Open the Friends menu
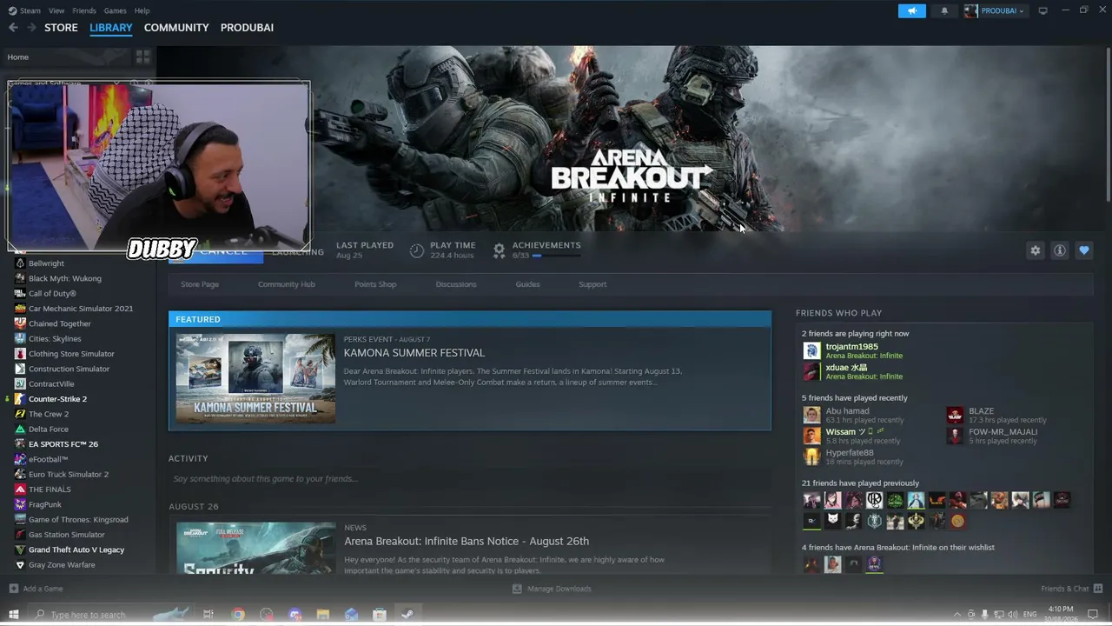Viewport: 1112px width, 626px height. coord(84,11)
